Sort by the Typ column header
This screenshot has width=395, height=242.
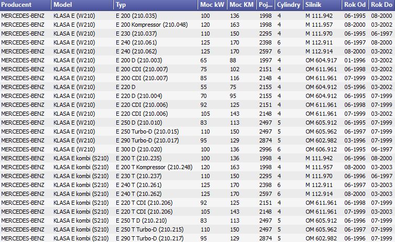pos(156,5)
